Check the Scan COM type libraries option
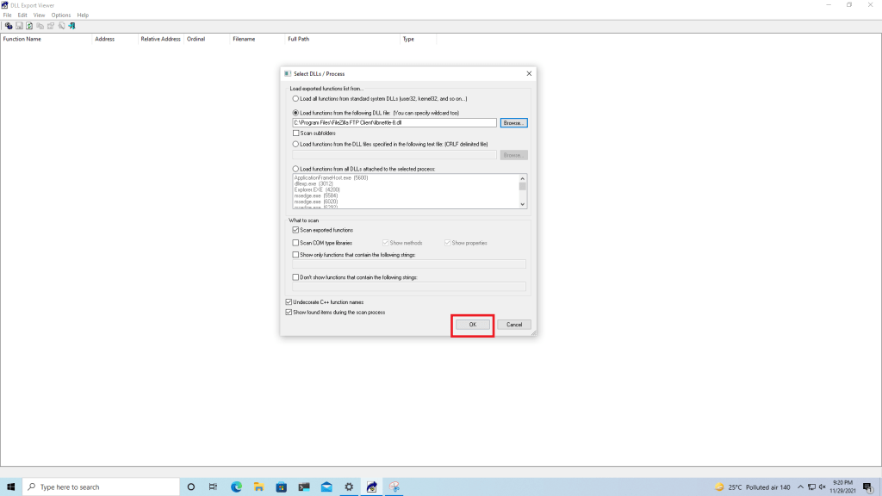The width and height of the screenshot is (882, 496). click(296, 243)
